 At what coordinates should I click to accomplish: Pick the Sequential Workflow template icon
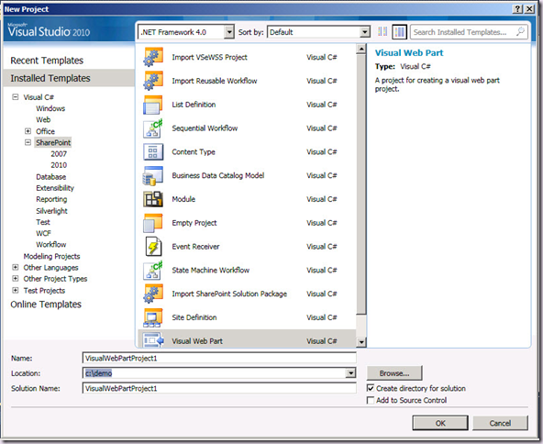(152, 128)
